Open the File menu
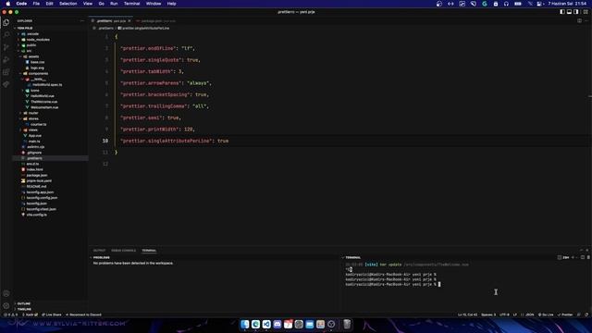The width and height of the screenshot is (592, 333). (36, 4)
